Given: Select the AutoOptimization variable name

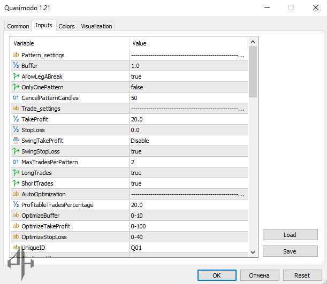Looking at the screenshot, I should tap(43, 194).
